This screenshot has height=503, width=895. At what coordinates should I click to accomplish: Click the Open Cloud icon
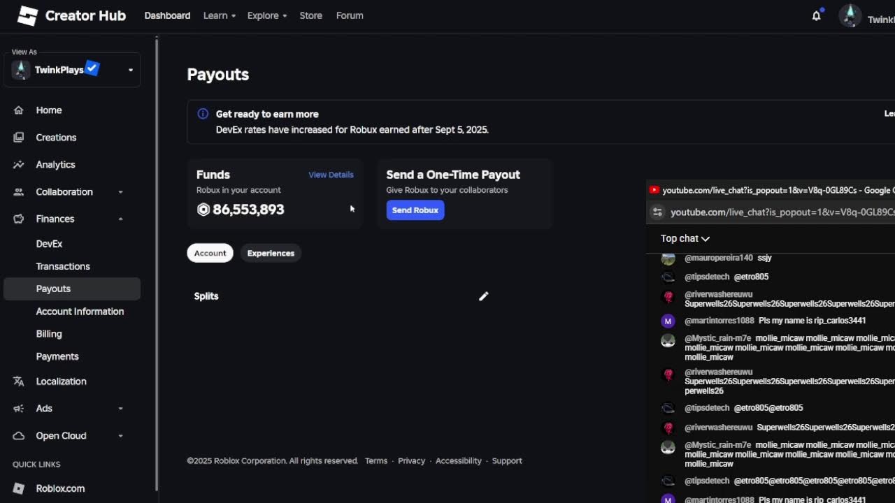19,436
